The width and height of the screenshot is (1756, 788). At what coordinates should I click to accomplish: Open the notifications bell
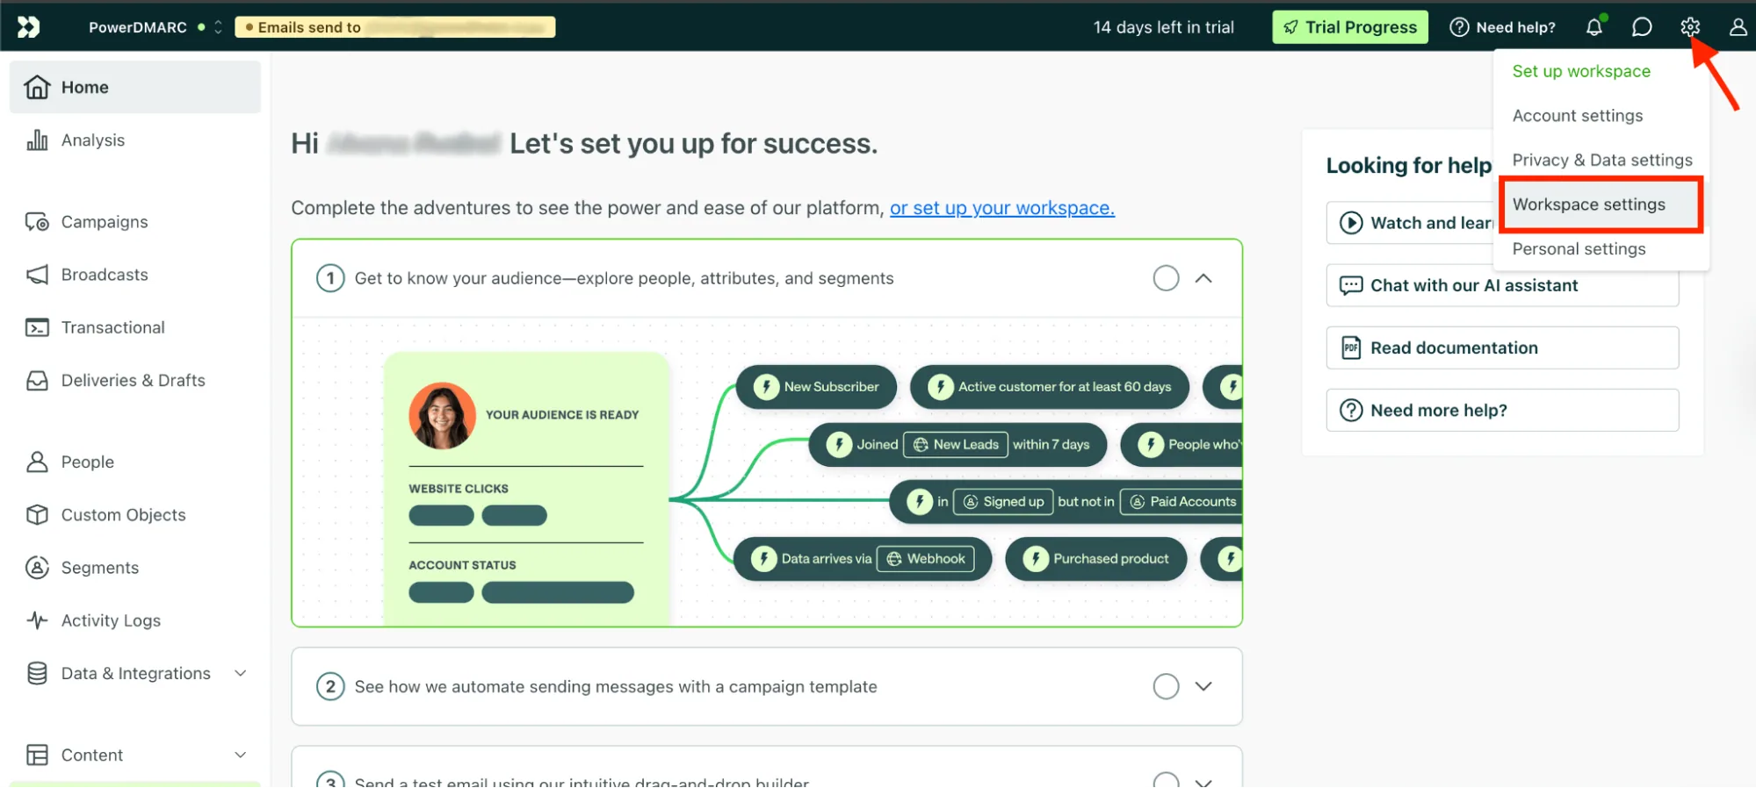[x=1594, y=27]
